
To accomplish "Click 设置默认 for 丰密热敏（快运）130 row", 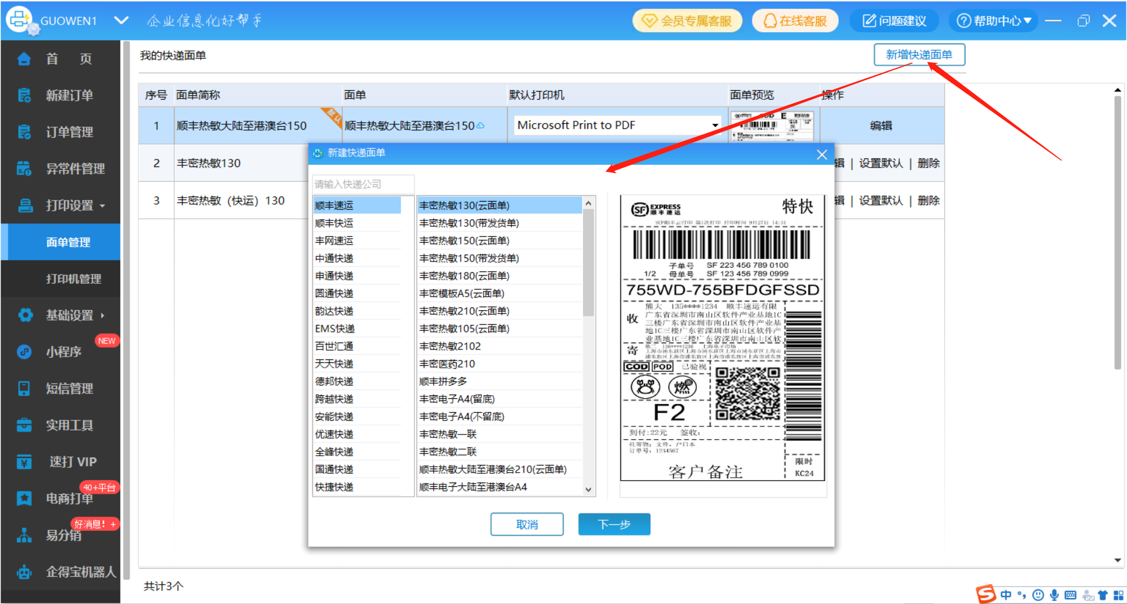I will pyautogui.click(x=881, y=201).
